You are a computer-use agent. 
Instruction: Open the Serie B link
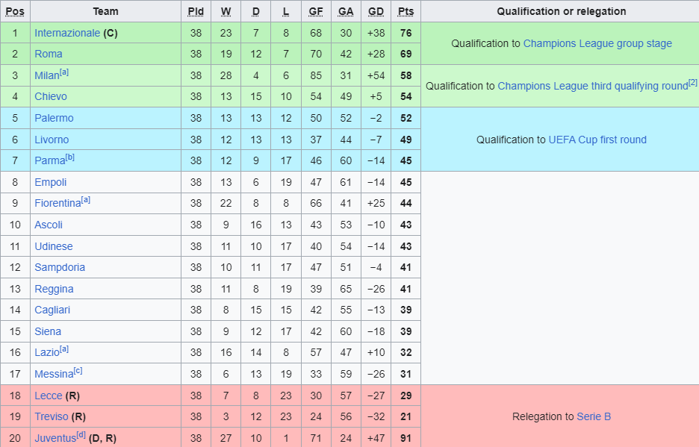[x=594, y=416]
